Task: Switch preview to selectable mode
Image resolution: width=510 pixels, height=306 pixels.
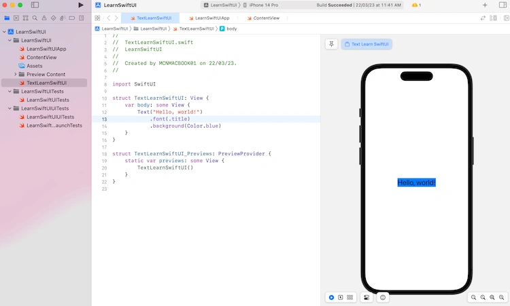Action: tap(341, 297)
